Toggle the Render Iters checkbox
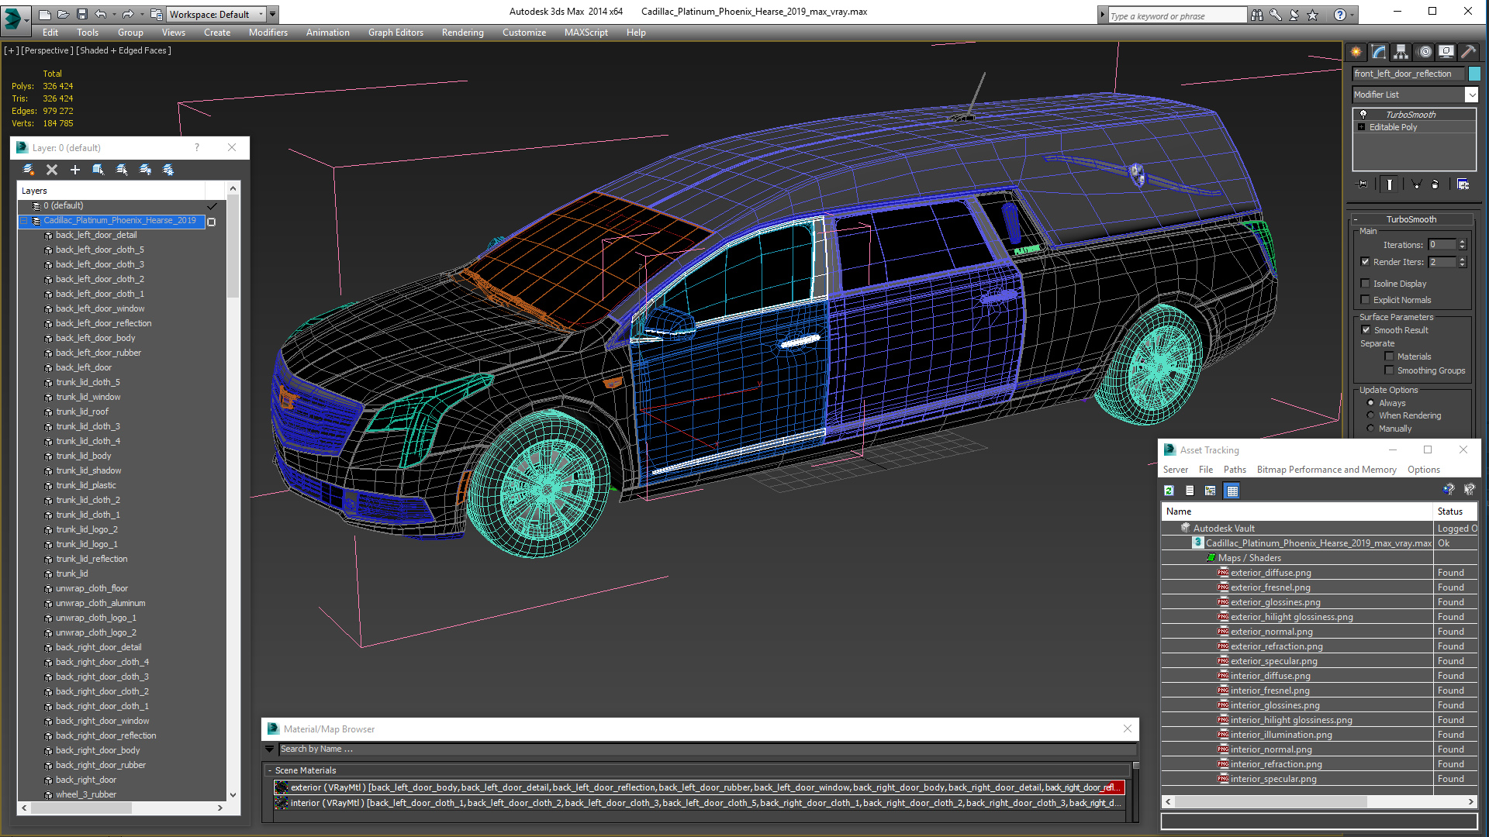The width and height of the screenshot is (1489, 837). (x=1366, y=262)
